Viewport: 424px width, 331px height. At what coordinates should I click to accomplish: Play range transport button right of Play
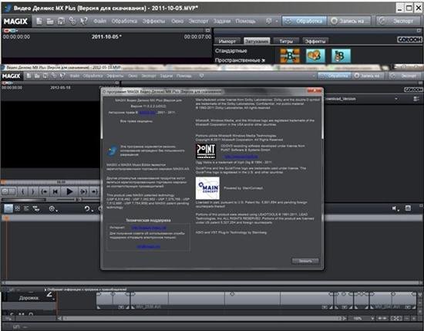(83, 191)
